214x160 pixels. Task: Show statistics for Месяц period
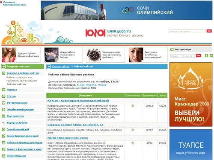[102, 85]
